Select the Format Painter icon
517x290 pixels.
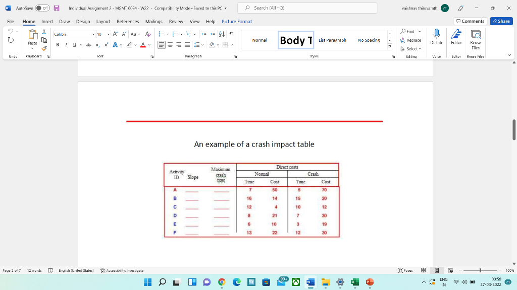44,49
